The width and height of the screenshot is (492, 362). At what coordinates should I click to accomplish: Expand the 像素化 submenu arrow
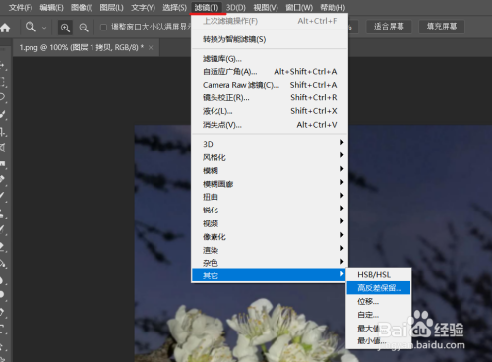341,235
